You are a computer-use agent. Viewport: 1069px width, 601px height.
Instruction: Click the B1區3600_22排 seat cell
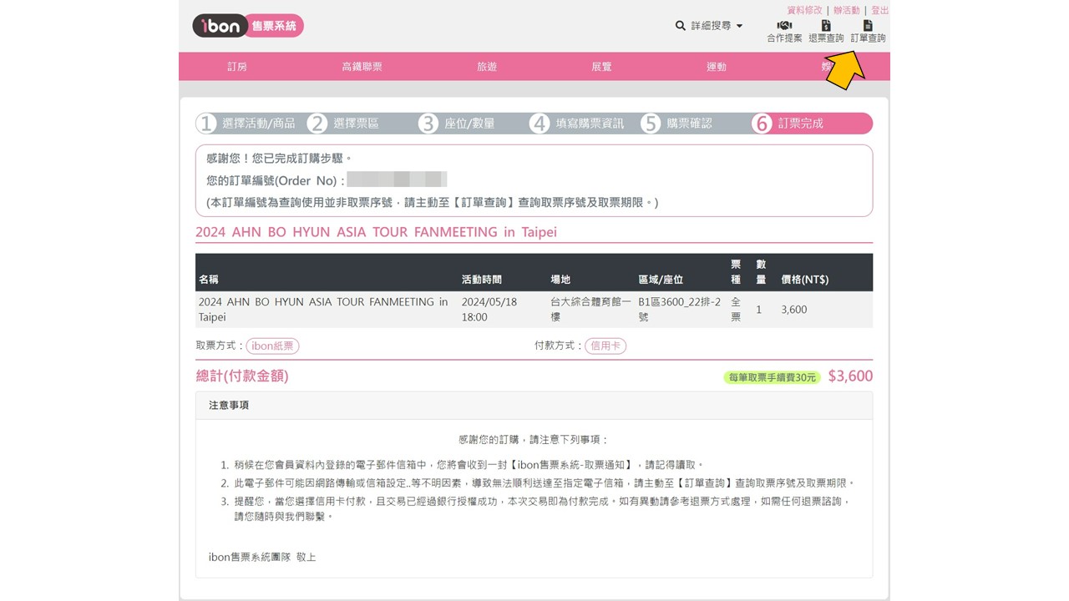click(679, 310)
